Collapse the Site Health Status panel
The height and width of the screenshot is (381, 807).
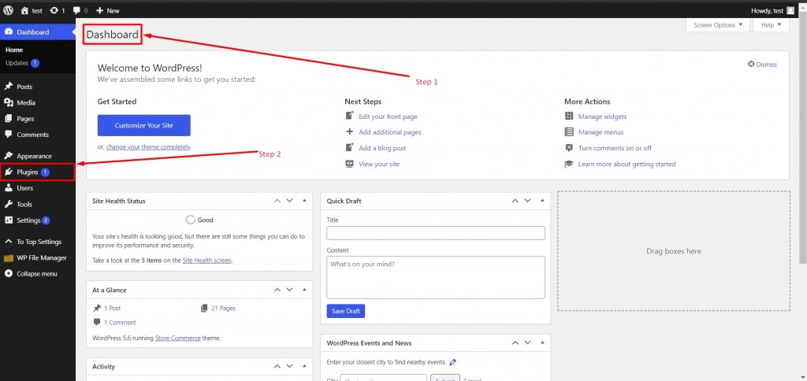pos(304,201)
